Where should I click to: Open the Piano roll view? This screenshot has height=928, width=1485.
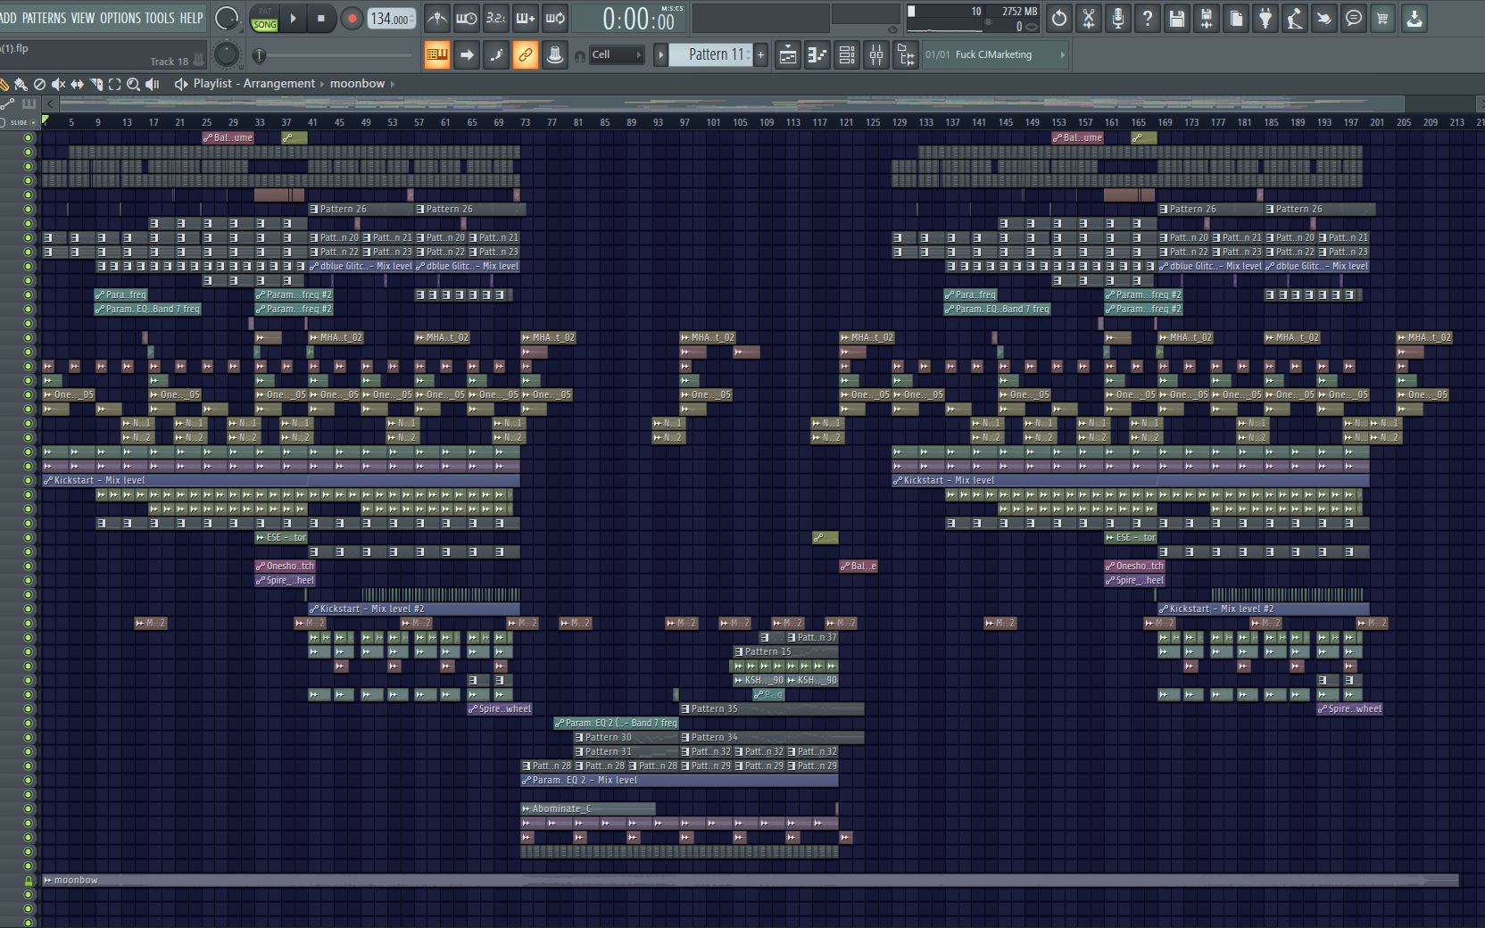tap(817, 55)
